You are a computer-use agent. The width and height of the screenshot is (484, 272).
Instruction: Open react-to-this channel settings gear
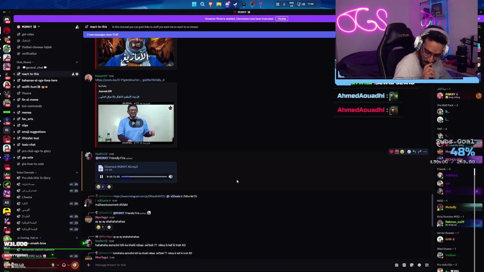77,74
